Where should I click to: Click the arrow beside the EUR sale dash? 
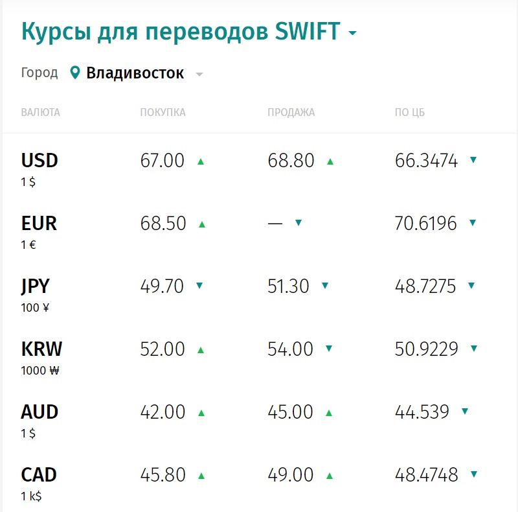click(x=298, y=222)
